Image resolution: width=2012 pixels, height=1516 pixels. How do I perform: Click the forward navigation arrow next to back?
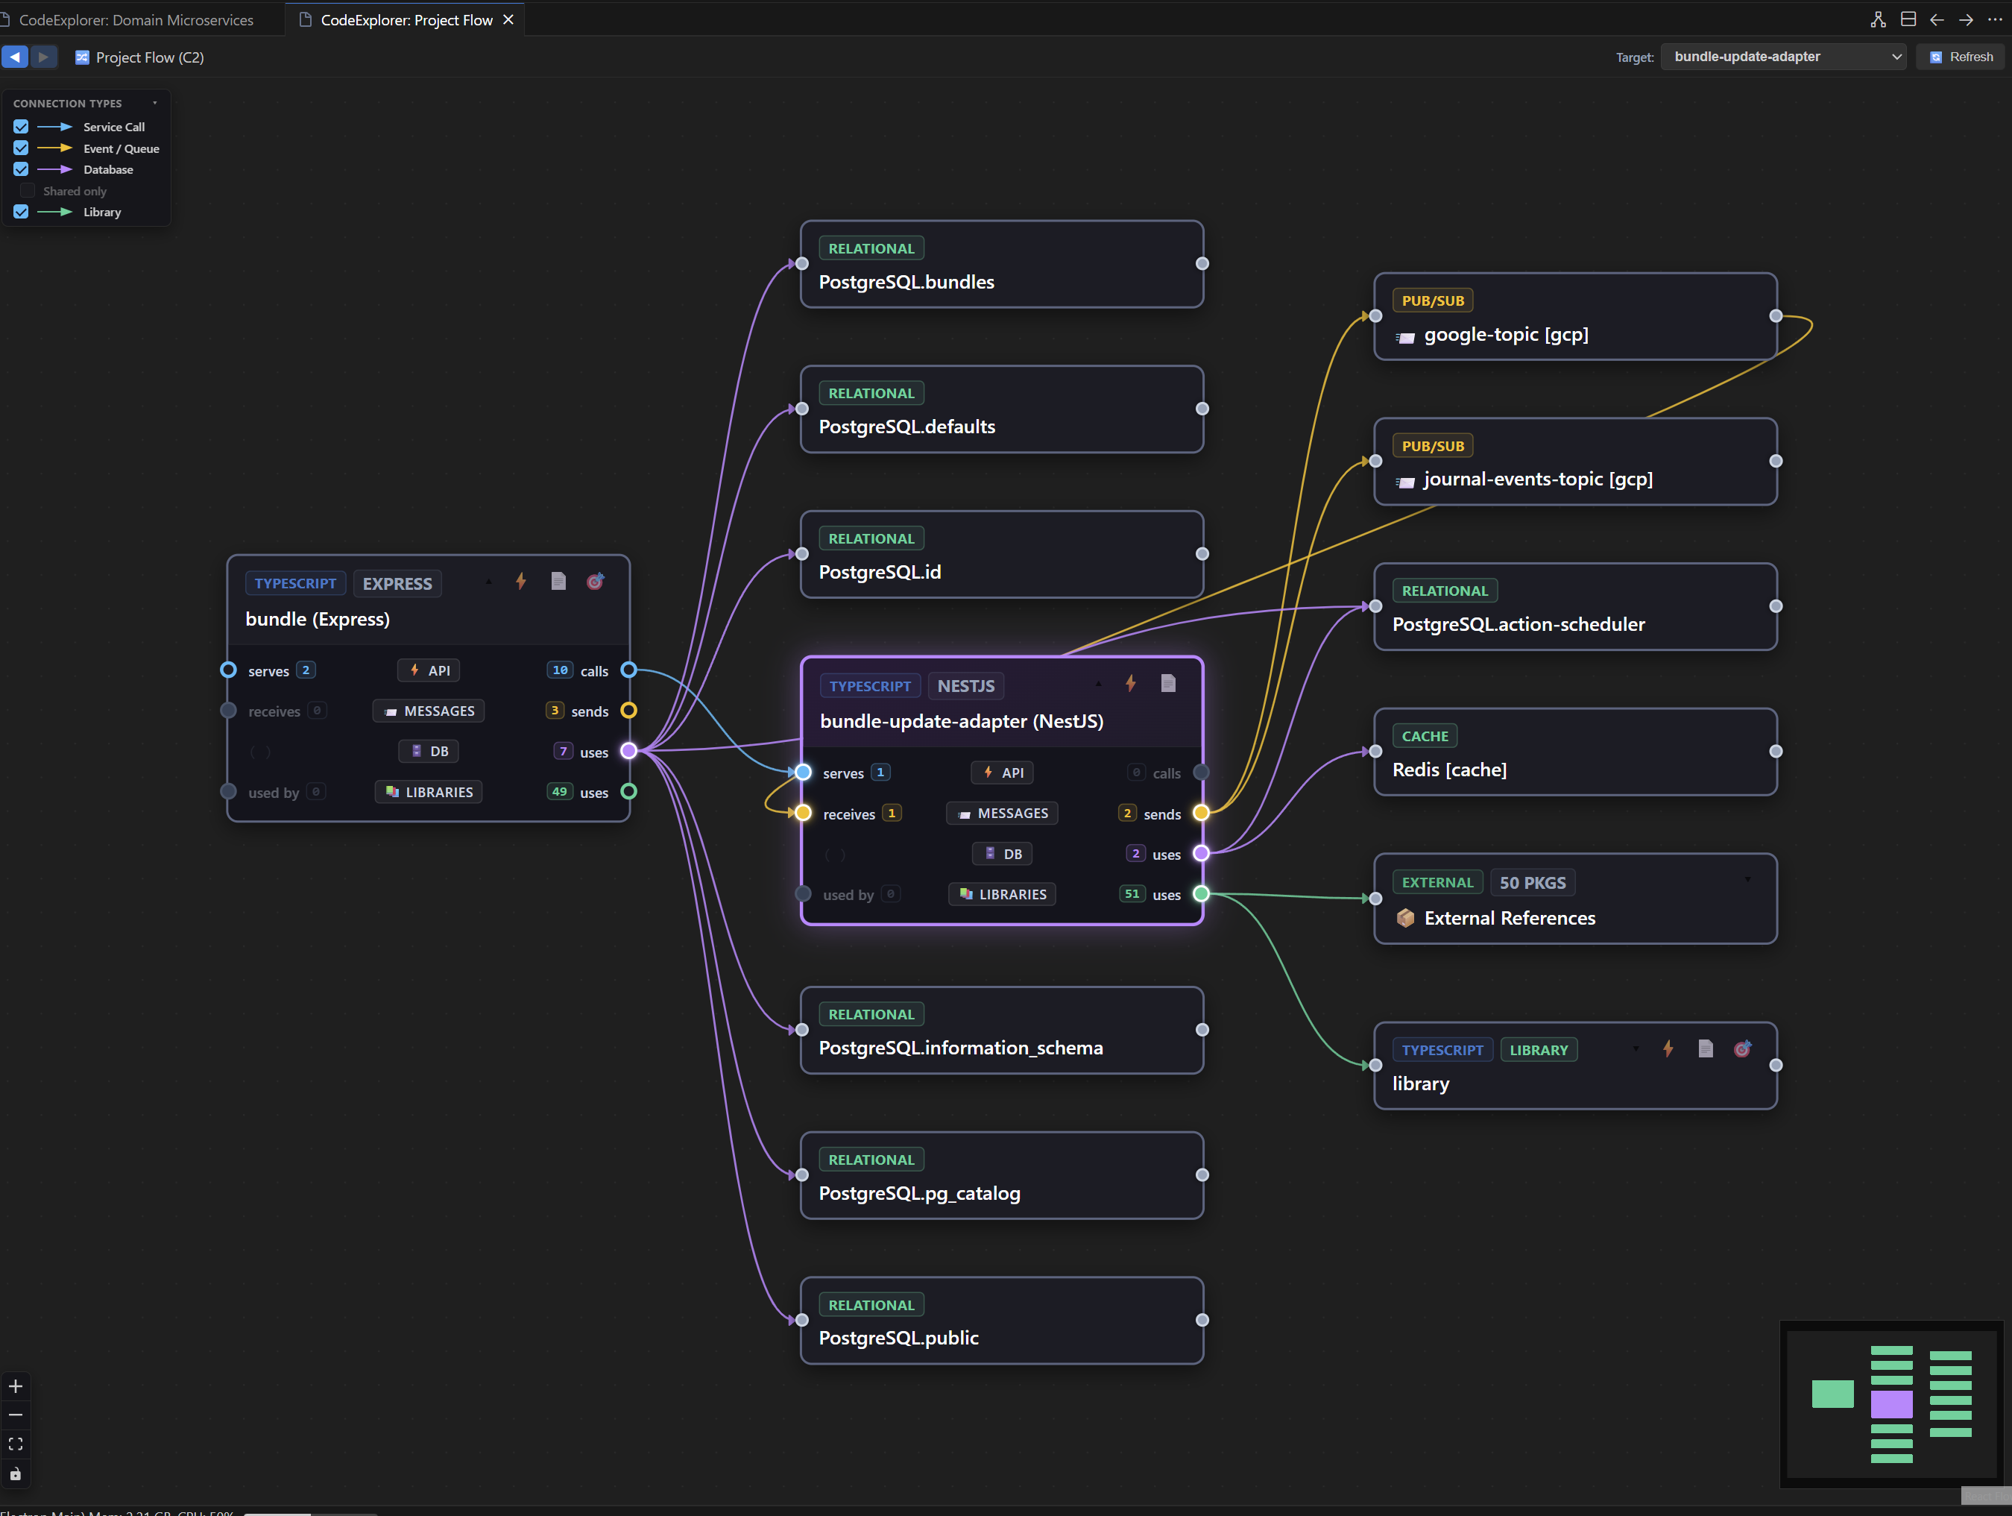42,57
